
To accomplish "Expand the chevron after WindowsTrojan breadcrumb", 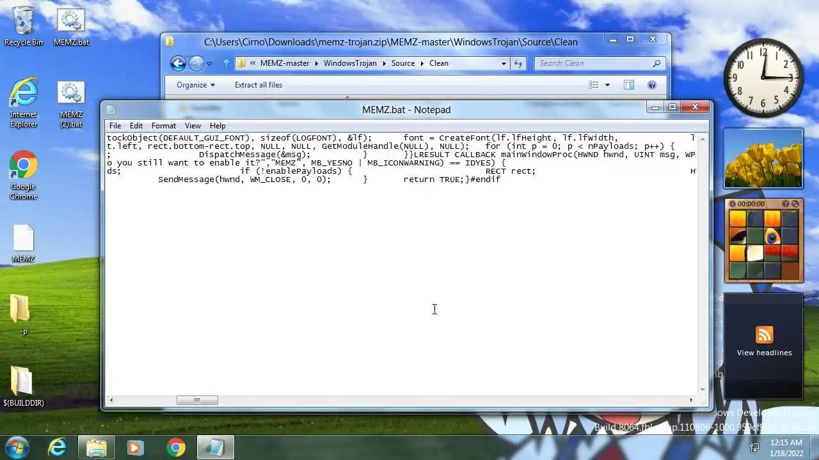I will click(x=384, y=63).
